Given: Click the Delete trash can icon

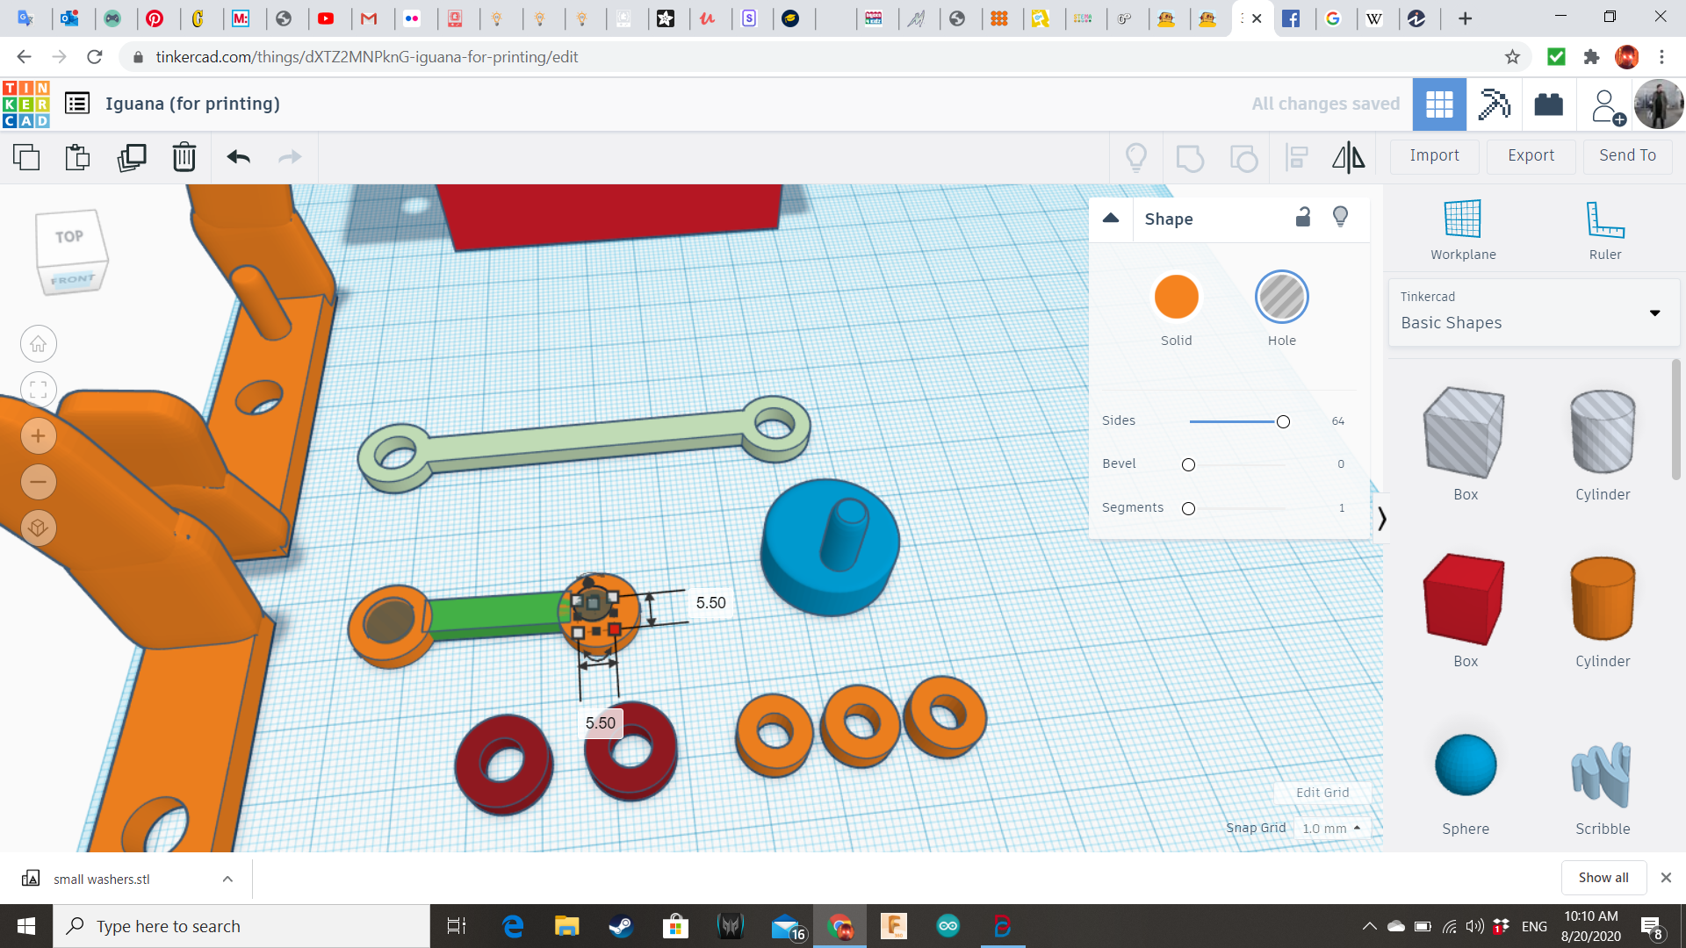Looking at the screenshot, I should (184, 157).
